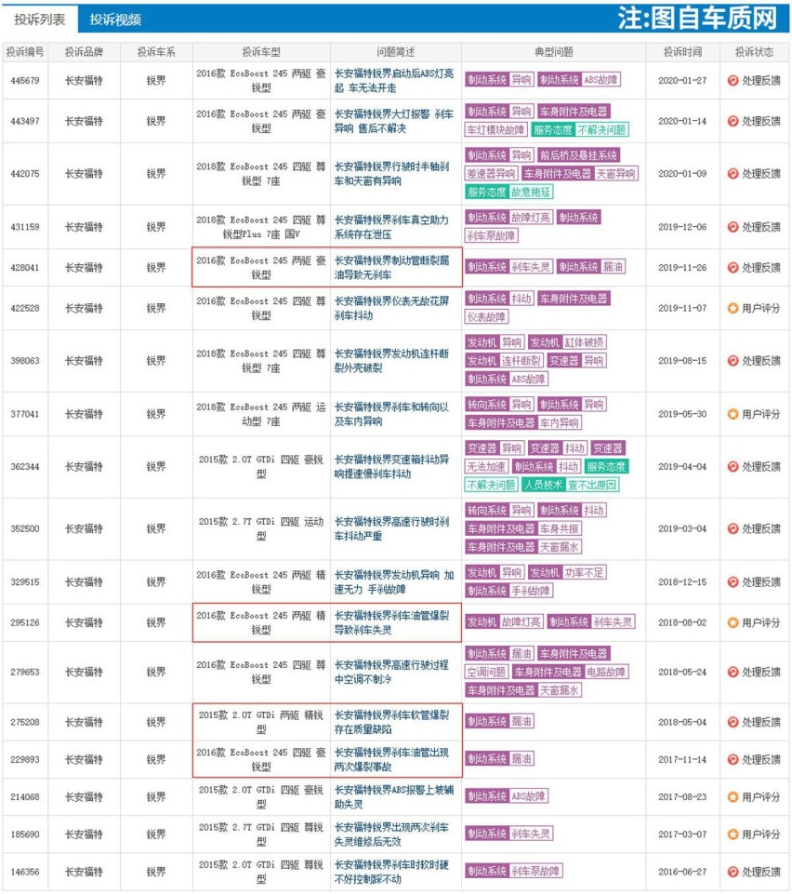Viewport: 792px width, 894px height.
Task: Open complaint link 长安福特锐界刹车油管出现两次爆裂事故
Action: click(x=392, y=759)
